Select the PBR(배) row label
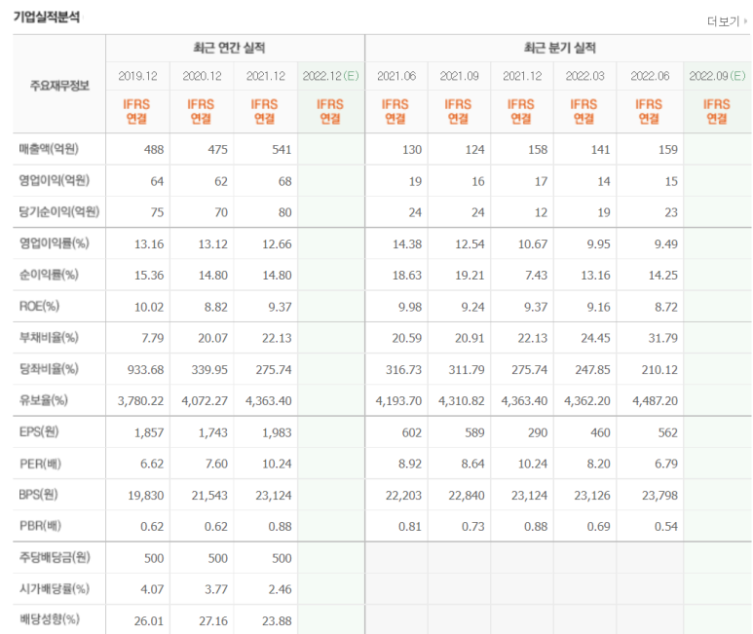The height and width of the screenshot is (634, 753). coord(40,526)
